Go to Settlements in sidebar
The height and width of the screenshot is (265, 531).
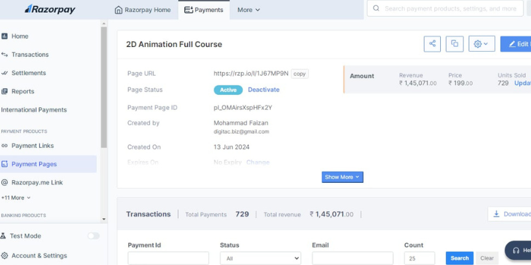[29, 73]
